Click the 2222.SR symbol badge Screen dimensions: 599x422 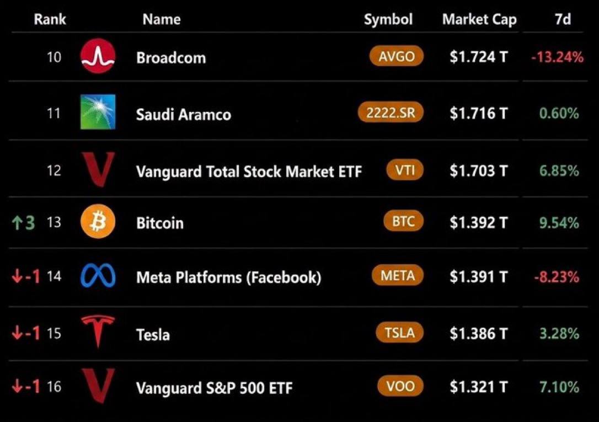[391, 113]
